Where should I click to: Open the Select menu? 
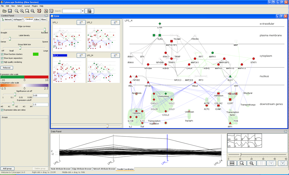[20, 6]
